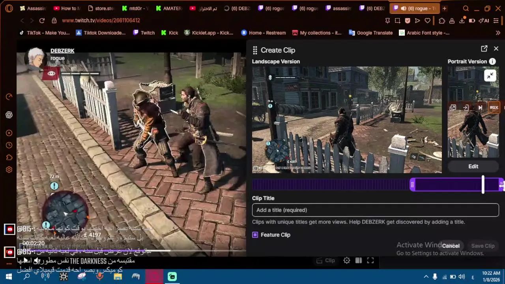Open the Google Translate bookmark
This screenshot has height=284, width=505.
click(370, 33)
